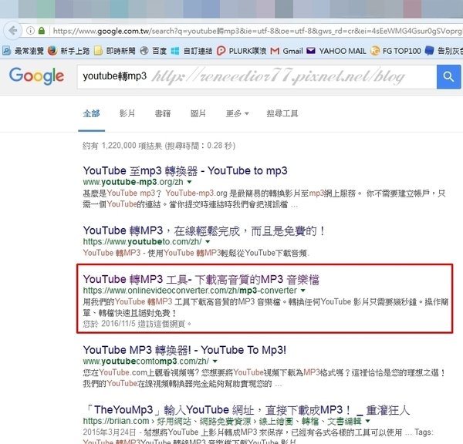Screen dimensions: 463x444
Task: Go to Google home via logo
Action: click(36, 76)
